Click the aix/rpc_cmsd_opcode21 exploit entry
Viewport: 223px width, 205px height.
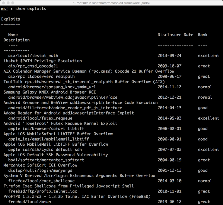(x=33, y=66)
